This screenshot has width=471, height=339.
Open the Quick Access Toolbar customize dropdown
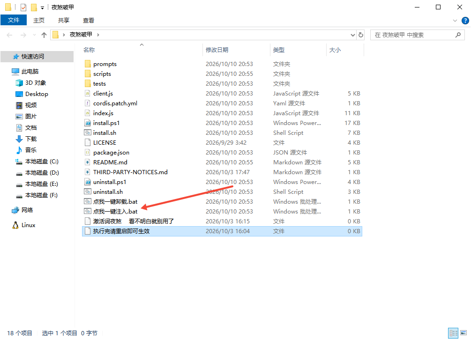(x=42, y=7)
